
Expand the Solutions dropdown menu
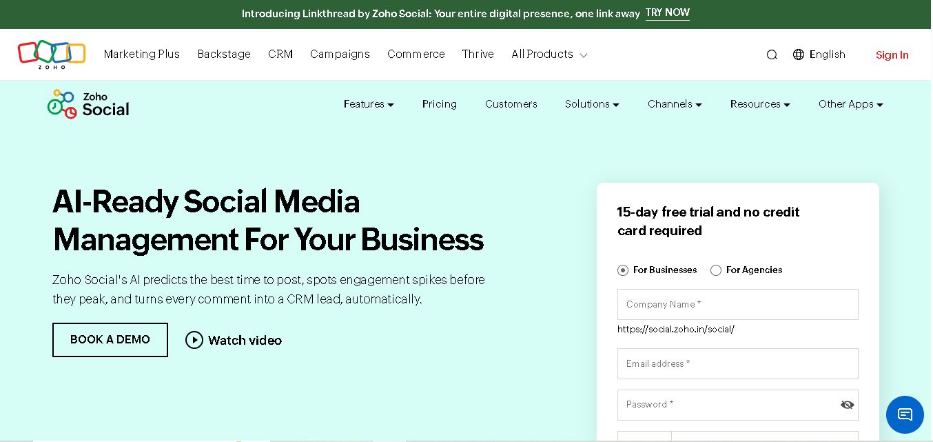click(592, 104)
